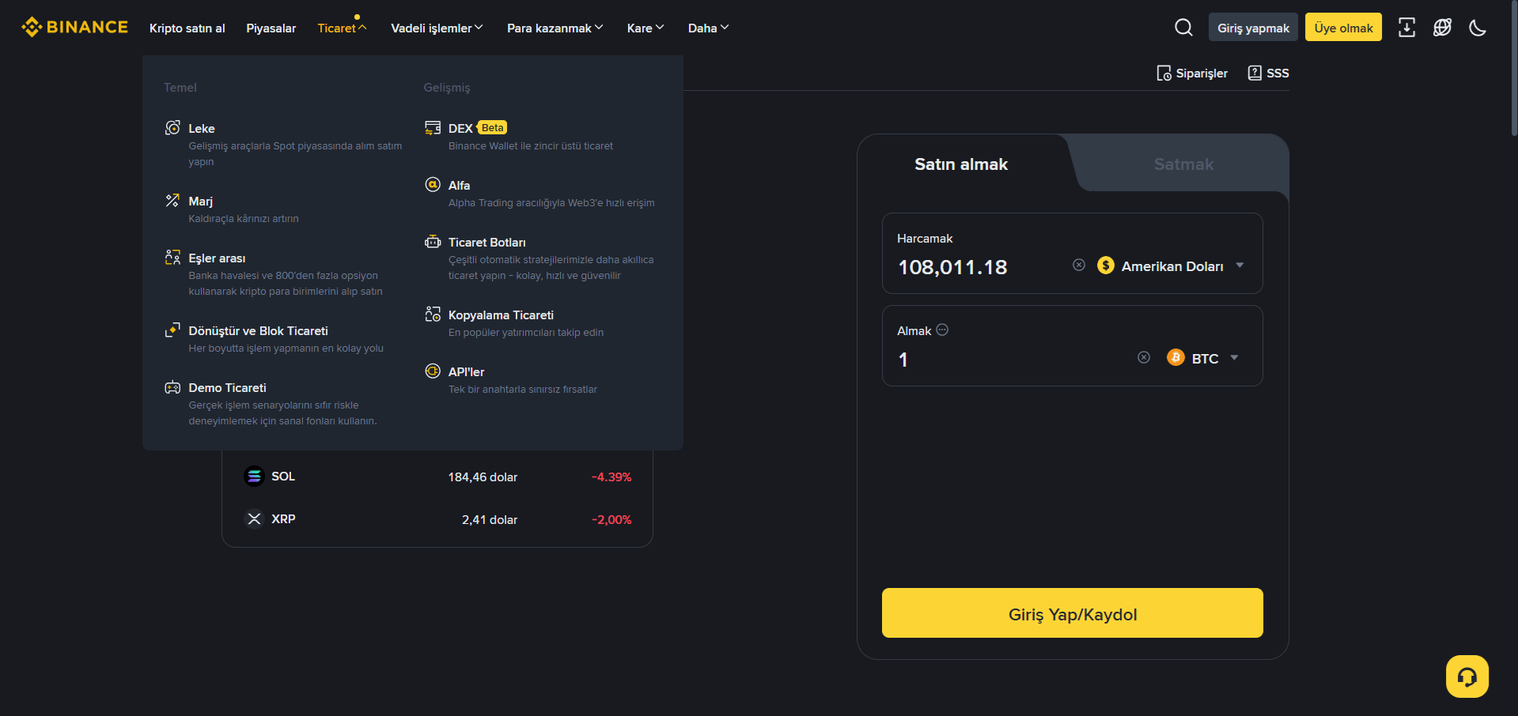Click the Binance logo
The width and height of the screenshot is (1518, 716).
[x=74, y=28]
